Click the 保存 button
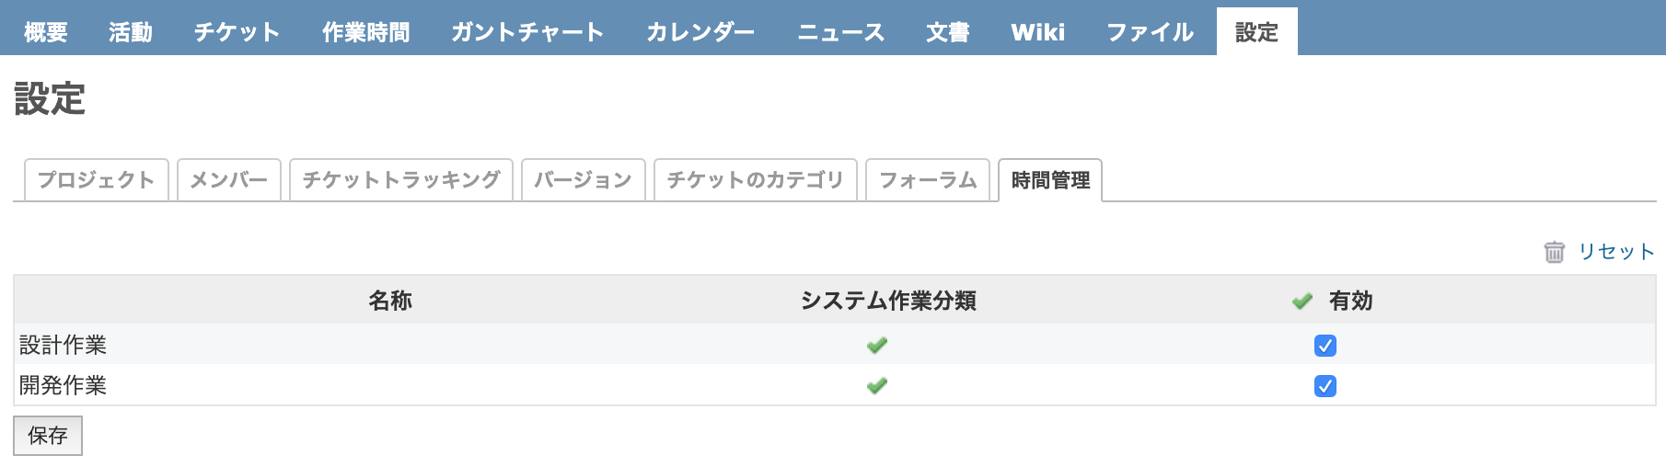Viewport: 1666px width, 467px height. point(48,436)
